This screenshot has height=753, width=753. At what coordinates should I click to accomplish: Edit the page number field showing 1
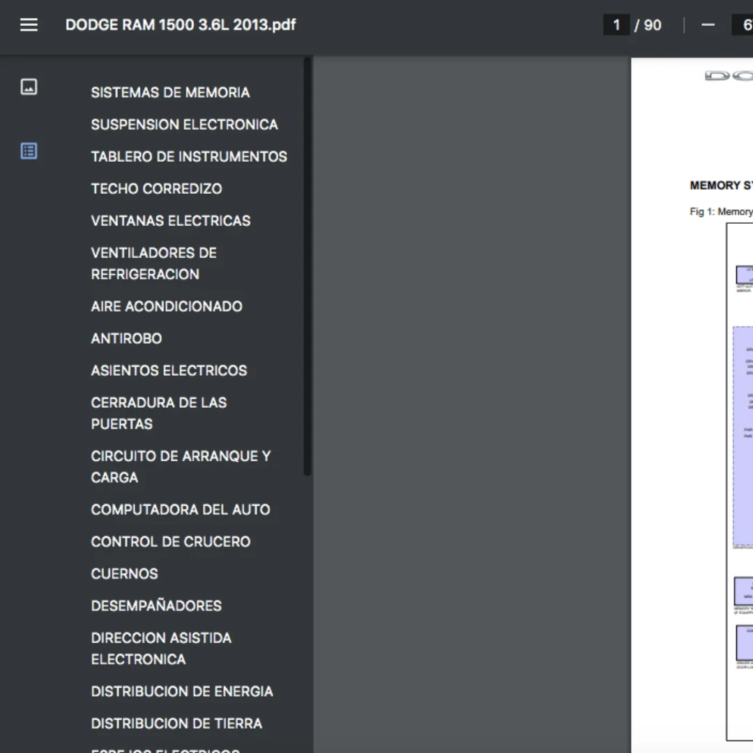[x=616, y=25]
